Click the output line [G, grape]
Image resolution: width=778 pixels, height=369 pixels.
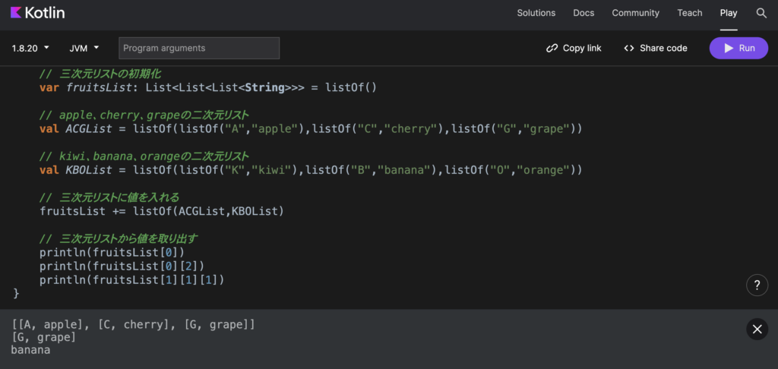click(x=43, y=338)
